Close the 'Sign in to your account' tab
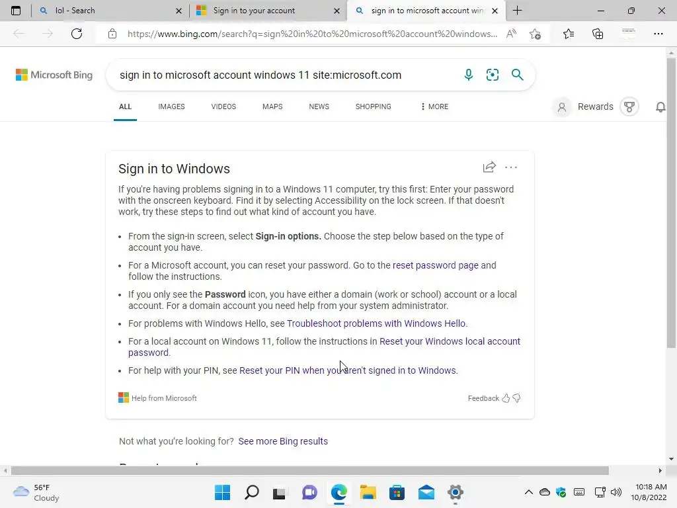The height and width of the screenshot is (508, 677). (337, 11)
